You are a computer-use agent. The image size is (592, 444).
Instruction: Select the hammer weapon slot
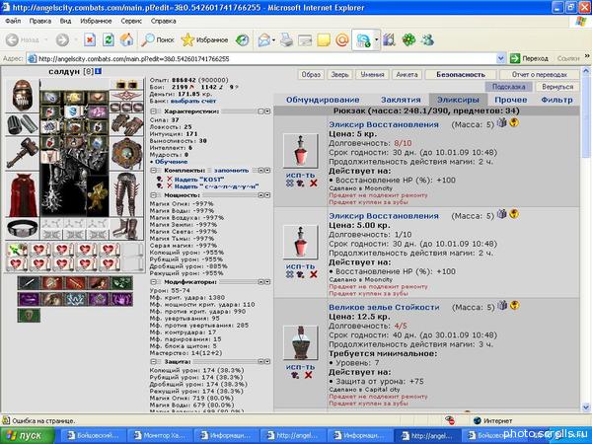[22, 153]
